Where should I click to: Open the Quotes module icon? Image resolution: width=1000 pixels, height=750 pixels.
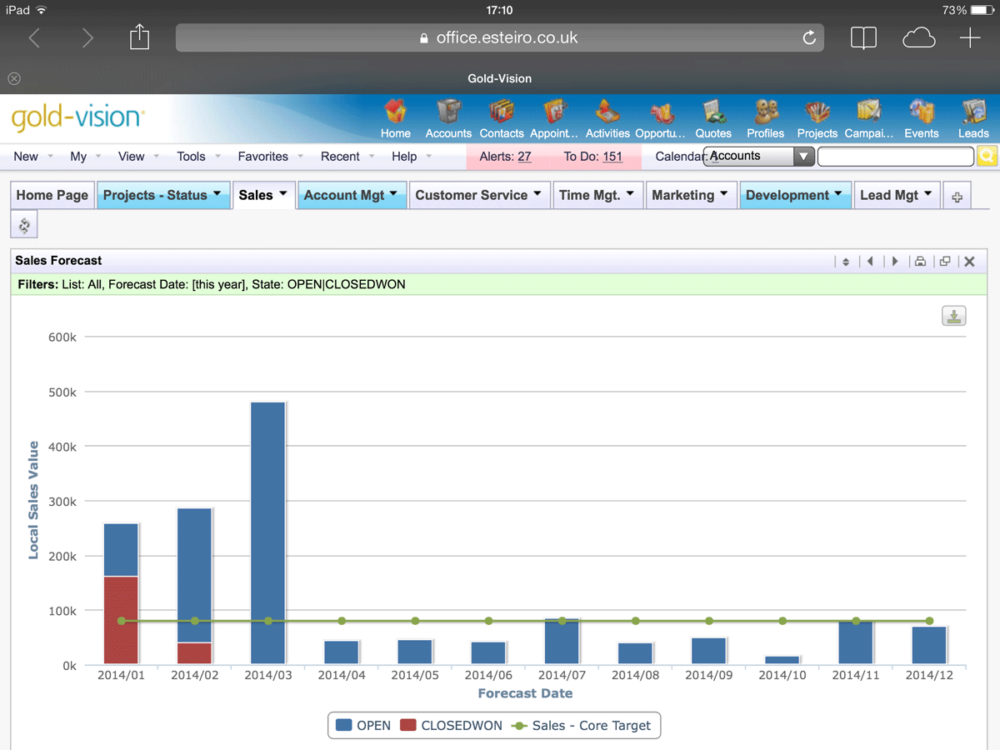coord(713,118)
